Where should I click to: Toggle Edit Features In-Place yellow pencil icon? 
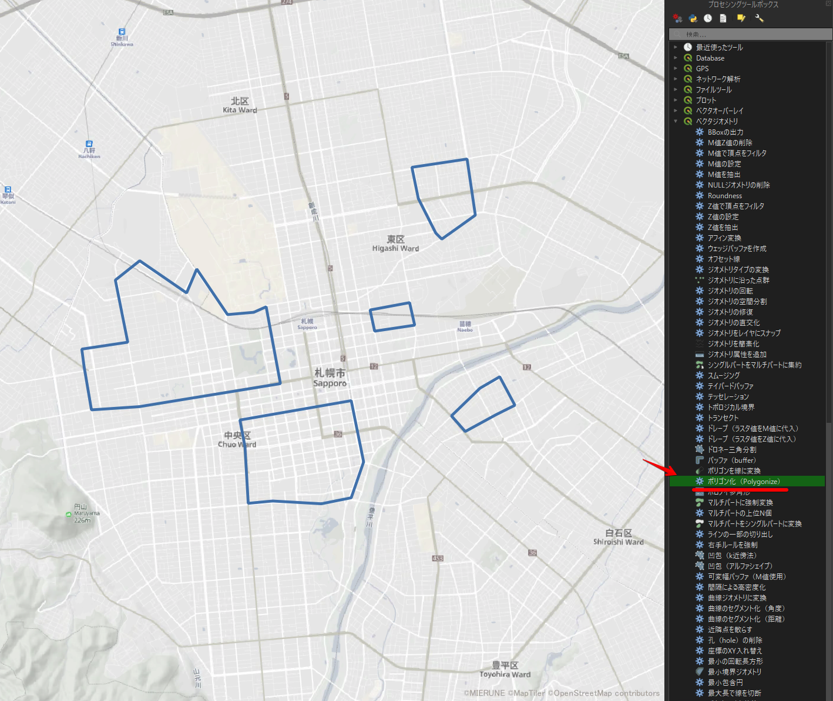tap(741, 18)
